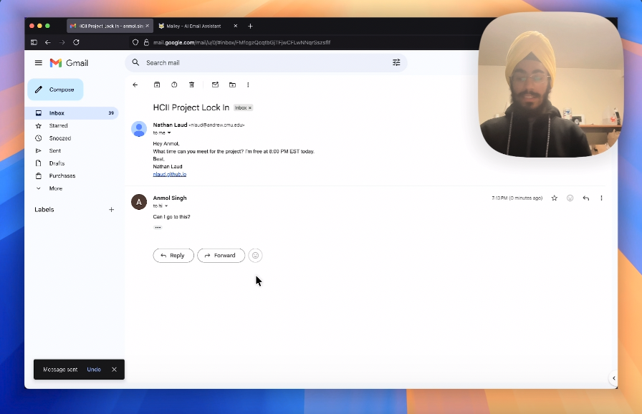The width and height of the screenshot is (642, 414).
Task: Snooze the conversation using the clock icon
Action: click(x=174, y=85)
